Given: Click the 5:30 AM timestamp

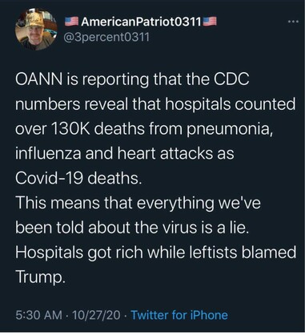Looking at the screenshot, I should (38, 315).
